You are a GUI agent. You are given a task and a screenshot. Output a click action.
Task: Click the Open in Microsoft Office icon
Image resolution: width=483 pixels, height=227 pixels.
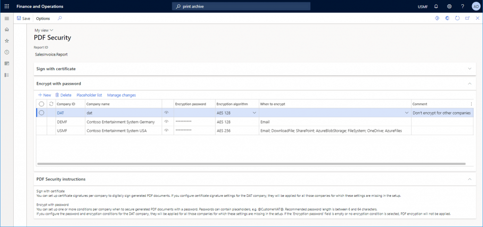coord(447,18)
